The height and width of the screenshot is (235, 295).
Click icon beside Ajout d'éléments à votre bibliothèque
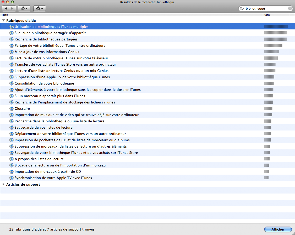click(x=12, y=90)
